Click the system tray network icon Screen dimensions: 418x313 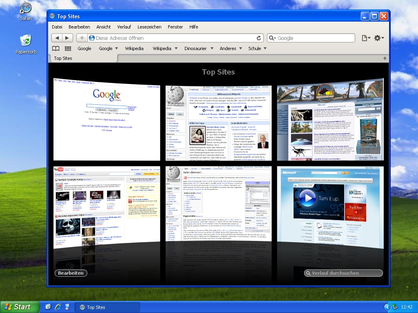[x=395, y=307]
